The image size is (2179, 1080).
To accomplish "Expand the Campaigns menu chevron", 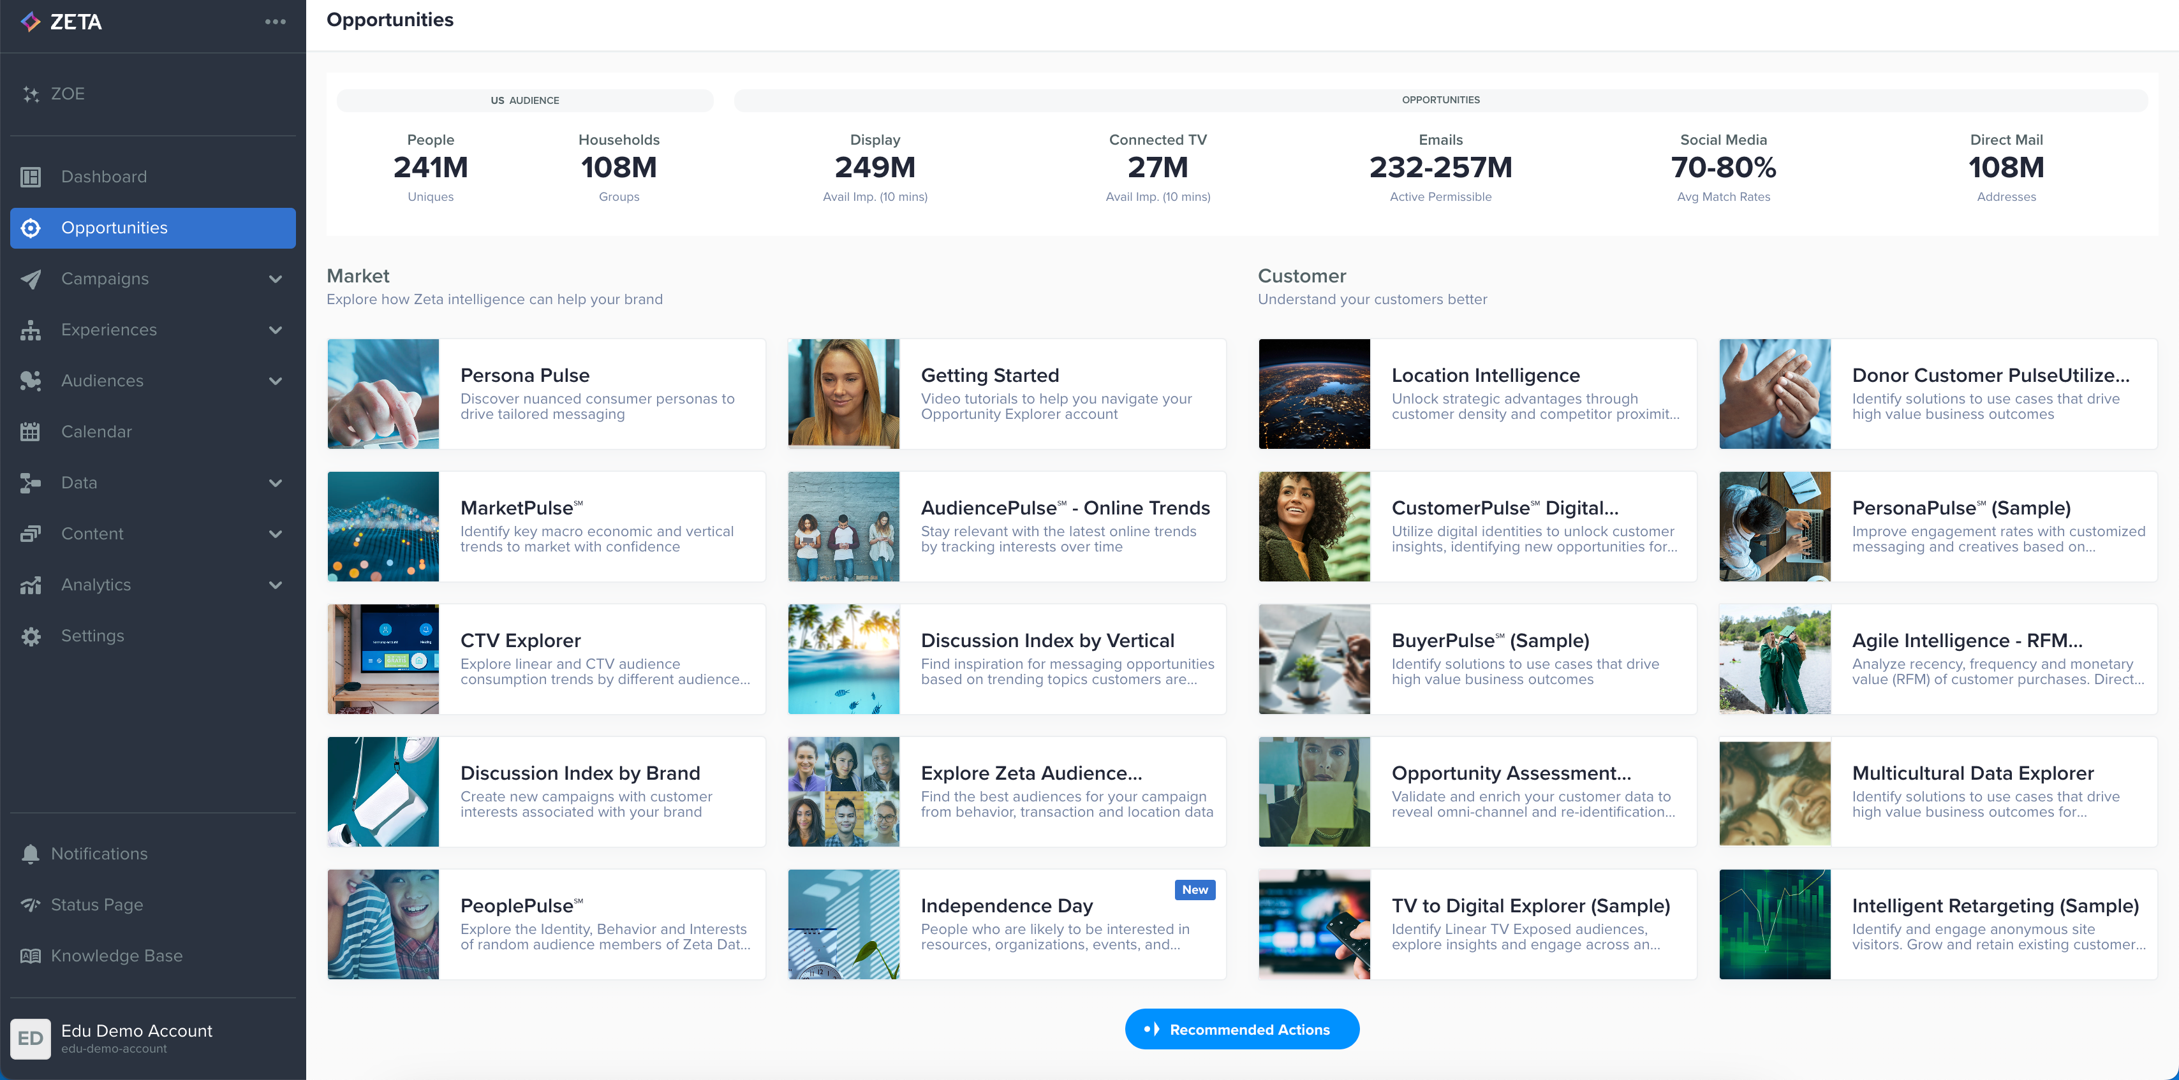I will click(x=275, y=279).
